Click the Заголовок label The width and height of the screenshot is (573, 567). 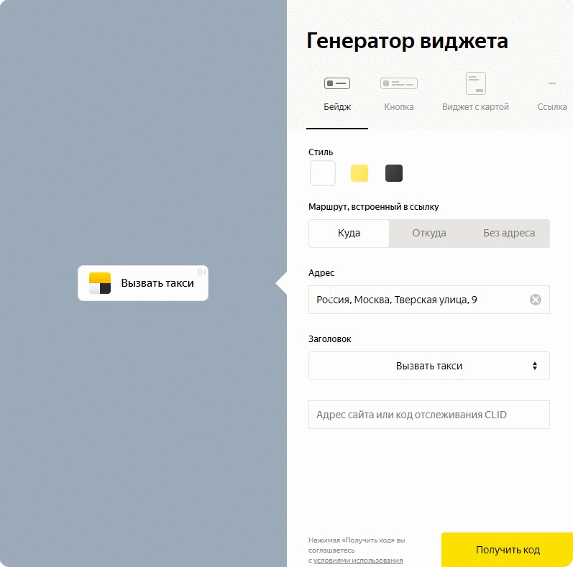coord(329,339)
